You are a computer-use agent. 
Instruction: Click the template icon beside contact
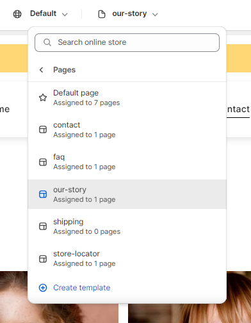[x=43, y=129]
